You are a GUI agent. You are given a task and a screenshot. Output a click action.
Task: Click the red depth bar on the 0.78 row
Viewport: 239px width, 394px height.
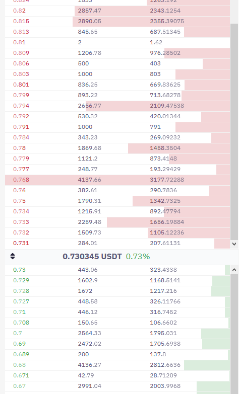pyautogui.click(x=179, y=148)
